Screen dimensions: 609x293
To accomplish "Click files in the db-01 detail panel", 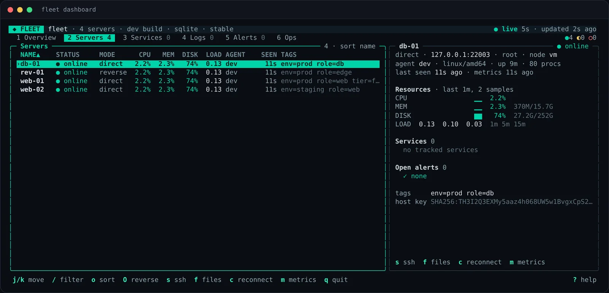I will pyautogui.click(x=437, y=262).
